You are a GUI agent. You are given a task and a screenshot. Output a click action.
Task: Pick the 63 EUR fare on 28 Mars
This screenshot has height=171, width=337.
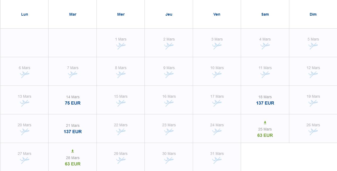pyautogui.click(x=73, y=164)
